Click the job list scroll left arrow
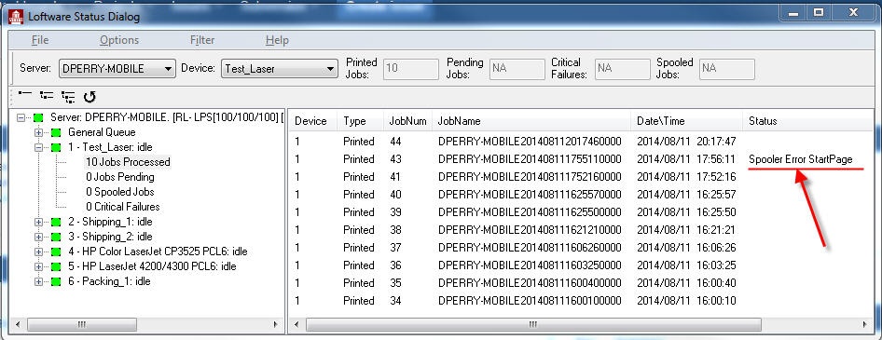This screenshot has width=882, height=340. [297, 324]
